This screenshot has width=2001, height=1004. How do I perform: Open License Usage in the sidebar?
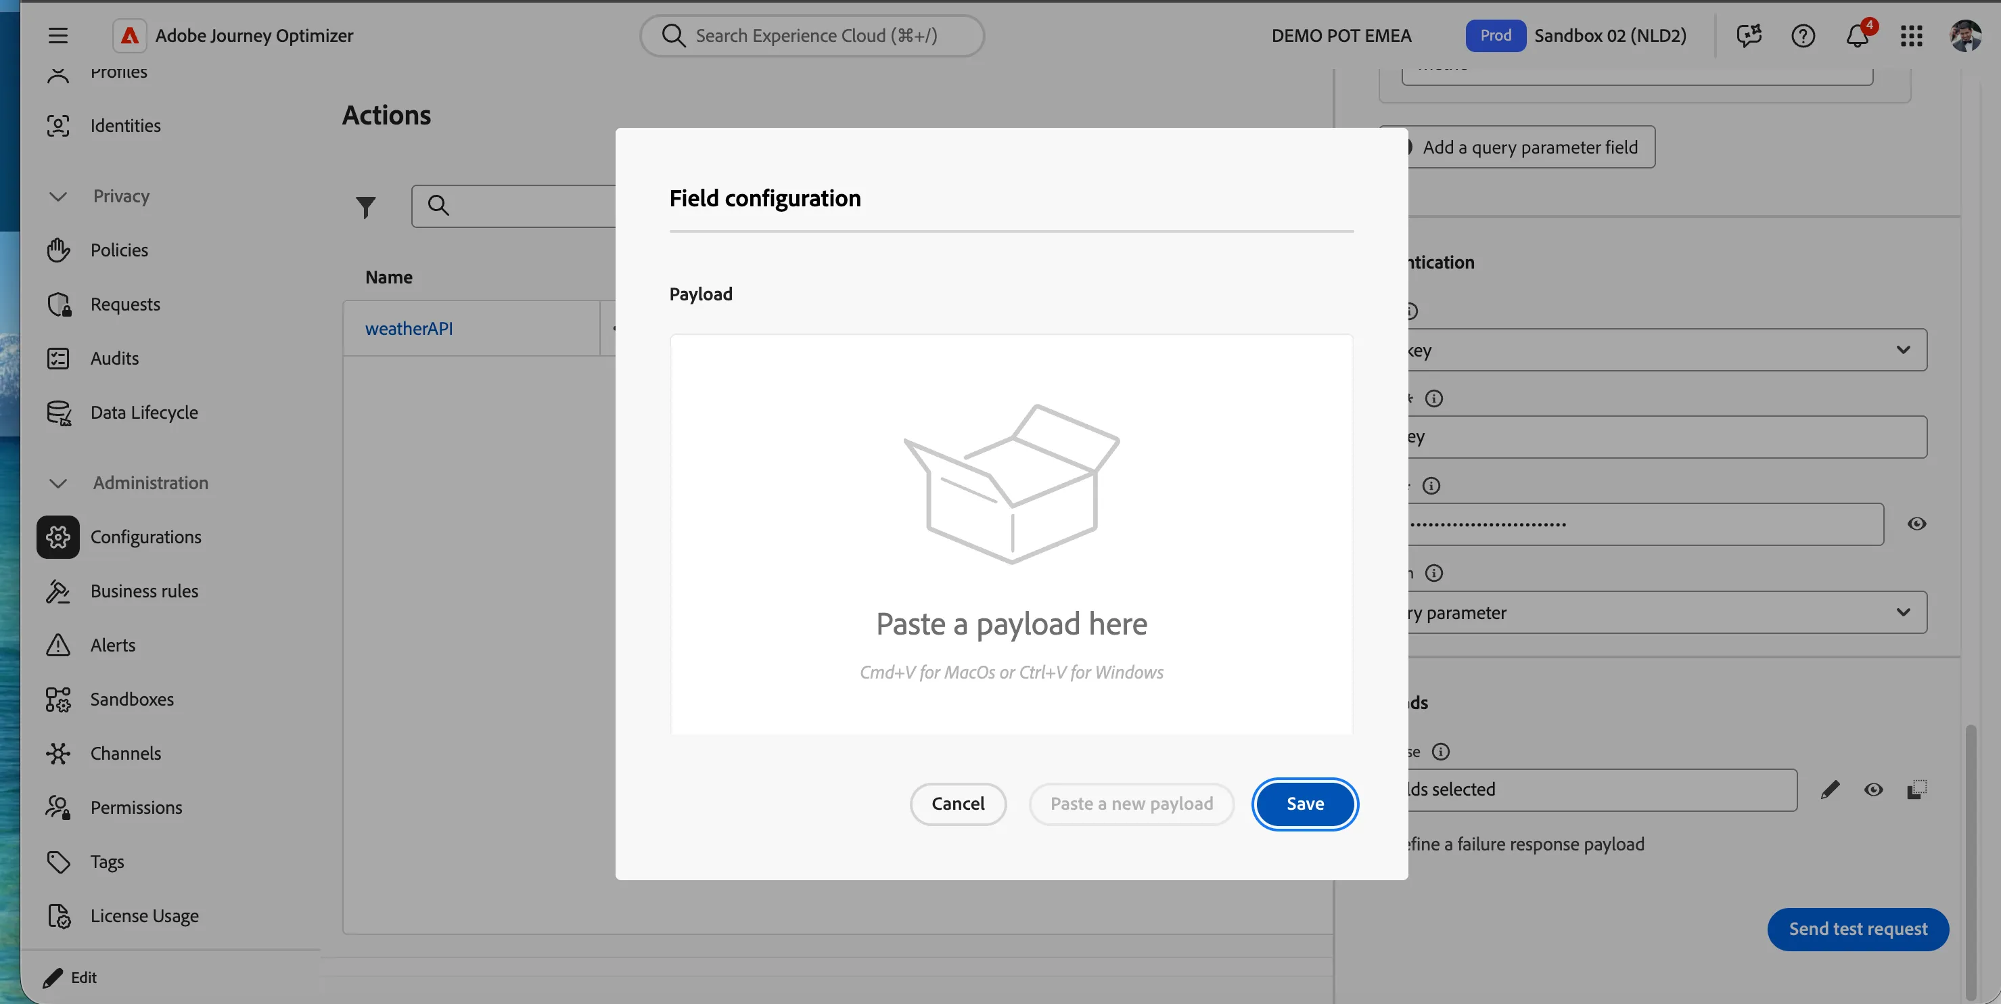pos(145,916)
